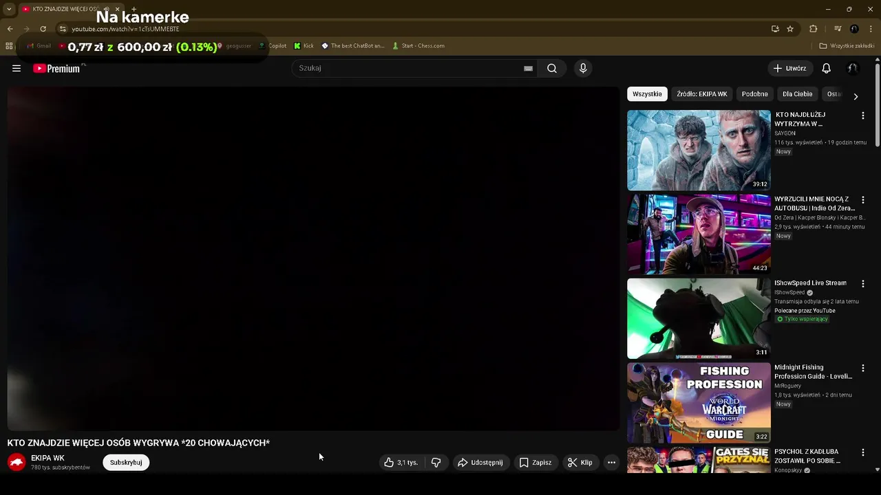Save the video with Zapisz
The image size is (881, 495).
point(535,463)
